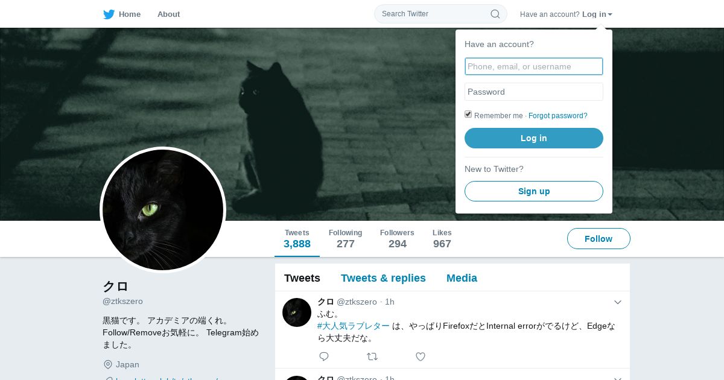Focus the Phone, email, or username field
Image resolution: width=724 pixels, height=380 pixels.
[x=534, y=66]
